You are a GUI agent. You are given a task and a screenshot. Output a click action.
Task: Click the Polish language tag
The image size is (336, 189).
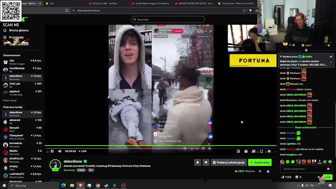tap(81, 170)
